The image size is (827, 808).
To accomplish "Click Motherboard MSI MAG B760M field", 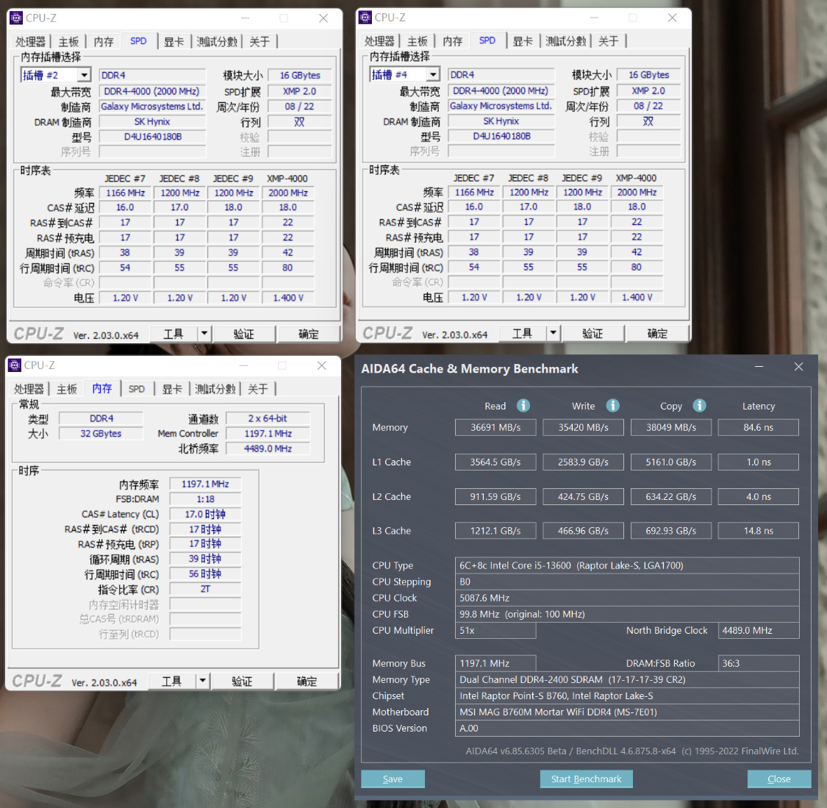I will (627, 712).
